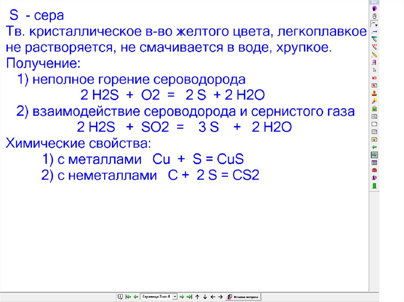
Task: Click the 'Cu + S = CuS' equation
Action: [198, 159]
